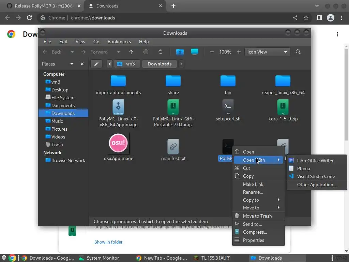Click the vm3 path bar button

point(127,64)
